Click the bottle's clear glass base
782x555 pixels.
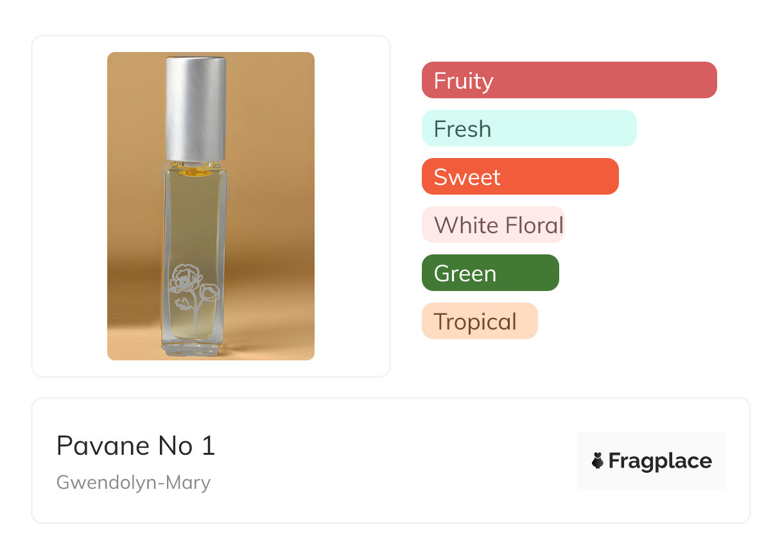(x=194, y=347)
